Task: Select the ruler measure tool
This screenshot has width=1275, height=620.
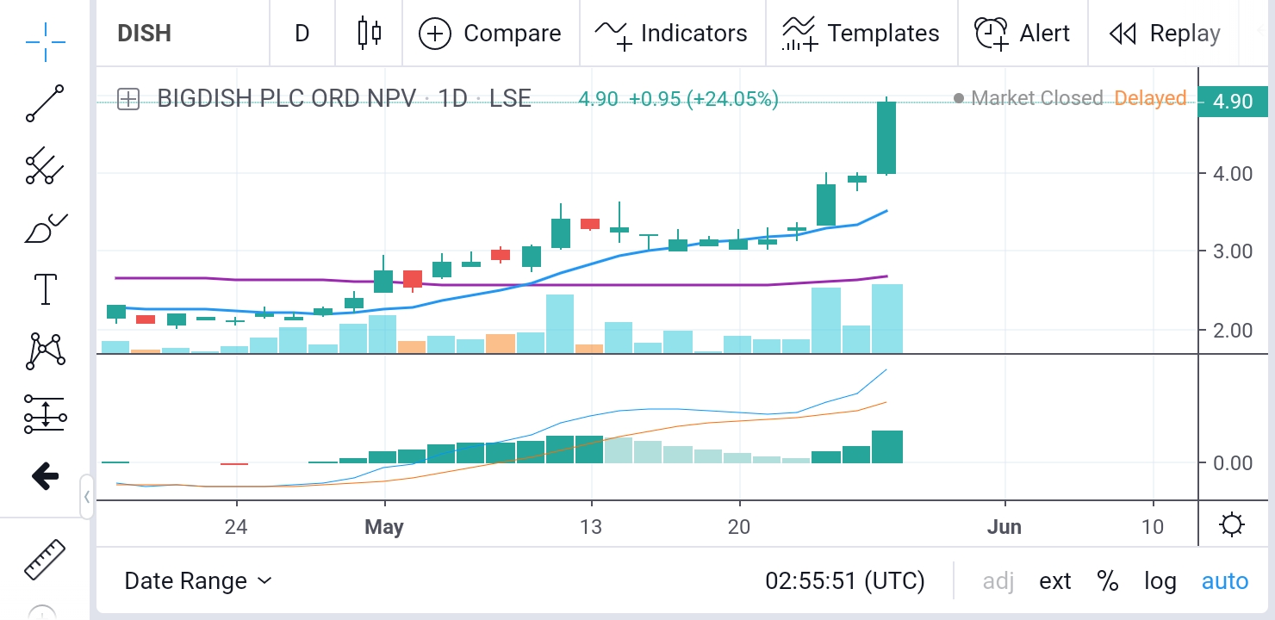Action: pos(45,560)
